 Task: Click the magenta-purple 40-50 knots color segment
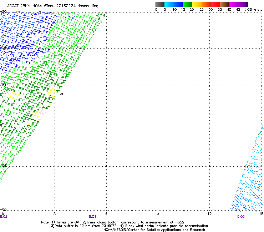tap(239, 4)
